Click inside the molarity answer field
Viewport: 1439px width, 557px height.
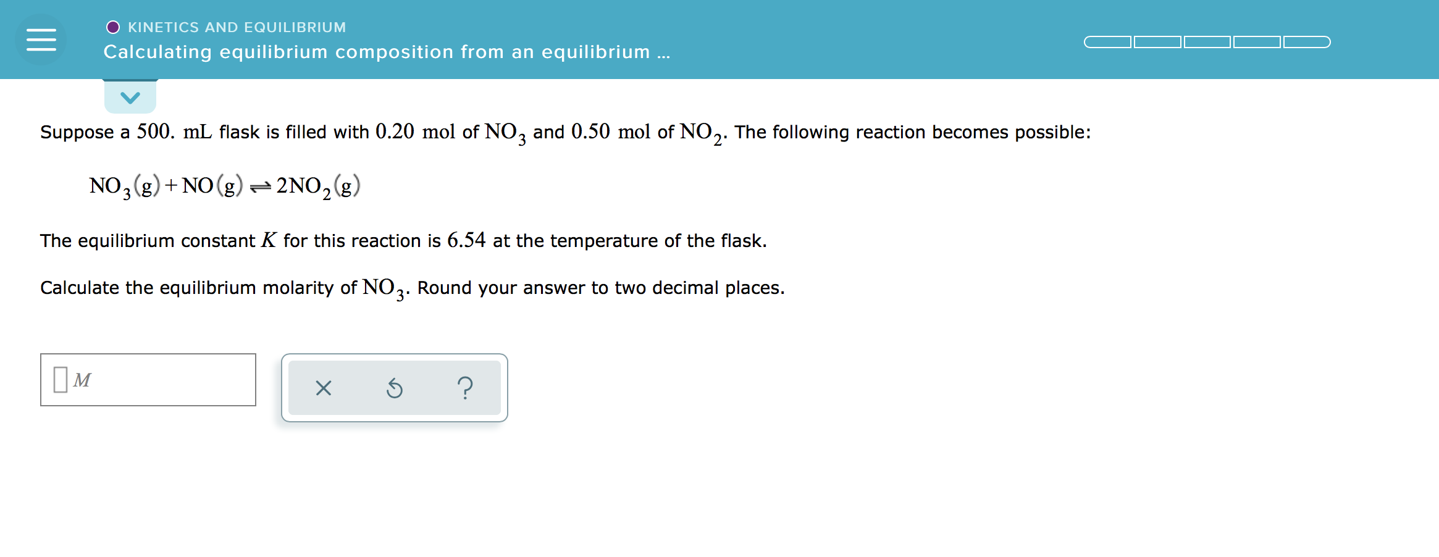click(x=148, y=380)
